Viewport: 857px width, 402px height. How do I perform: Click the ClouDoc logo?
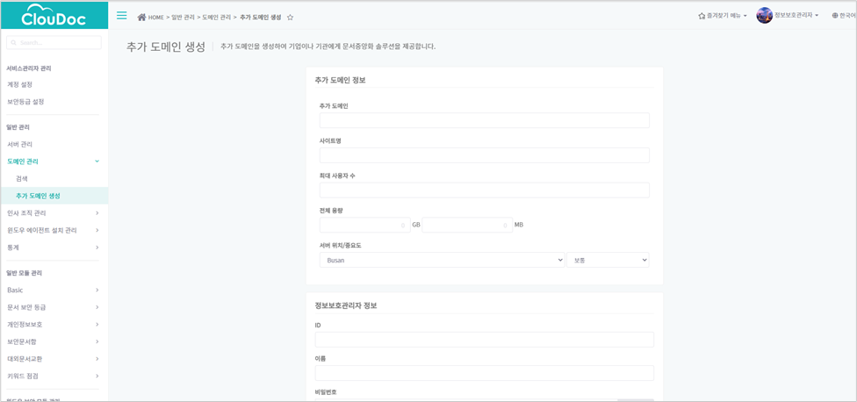tap(54, 17)
